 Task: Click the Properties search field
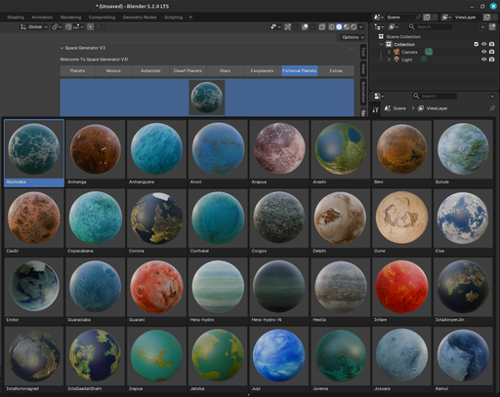[435, 97]
